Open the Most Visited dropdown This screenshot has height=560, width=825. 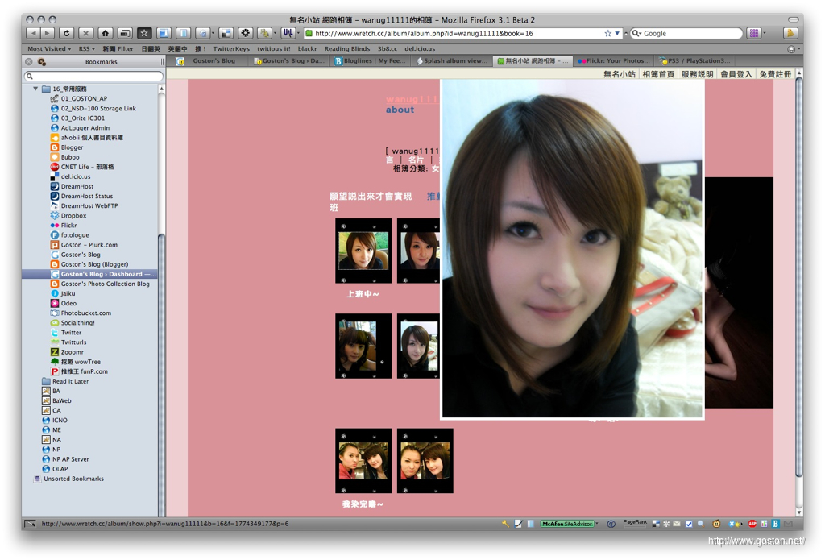coord(49,48)
